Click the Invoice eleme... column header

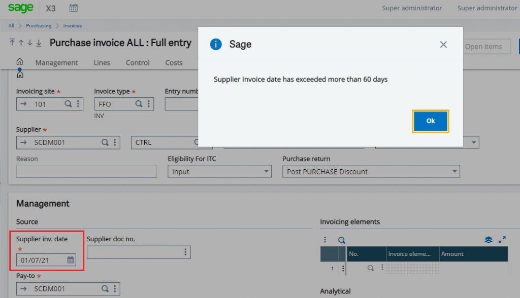[412, 254]
